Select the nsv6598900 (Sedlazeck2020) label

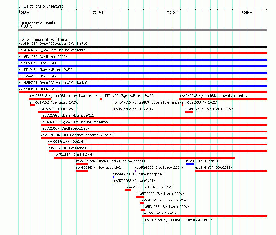pos(159,168)
